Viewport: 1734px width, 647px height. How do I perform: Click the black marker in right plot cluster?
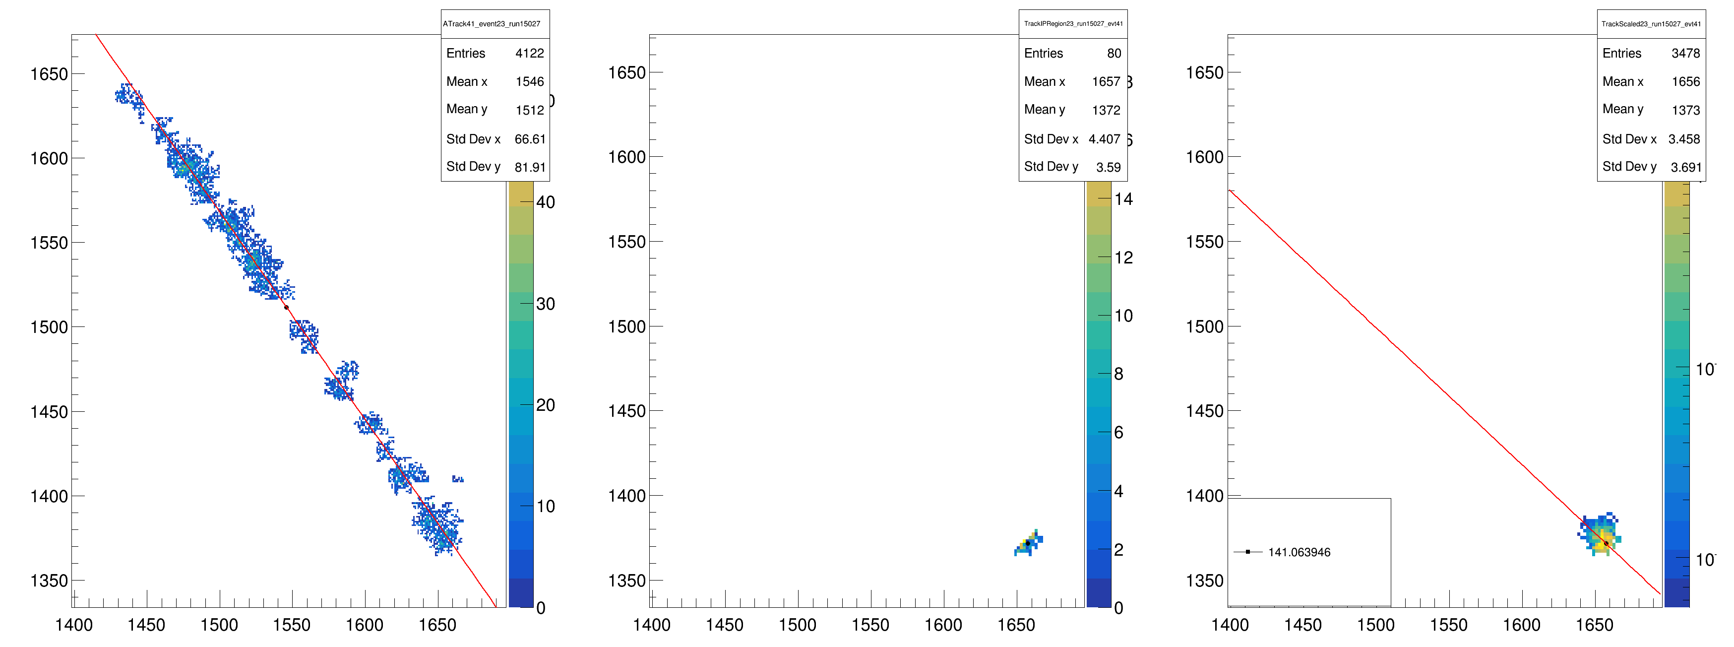tap(1606, 543)
